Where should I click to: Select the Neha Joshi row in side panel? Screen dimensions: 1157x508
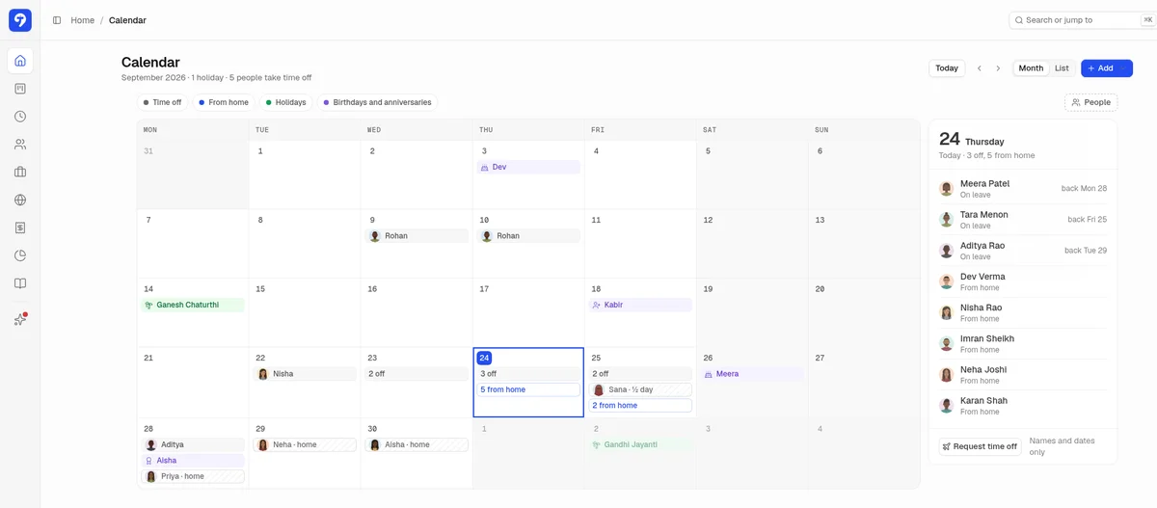point(1023,374)
